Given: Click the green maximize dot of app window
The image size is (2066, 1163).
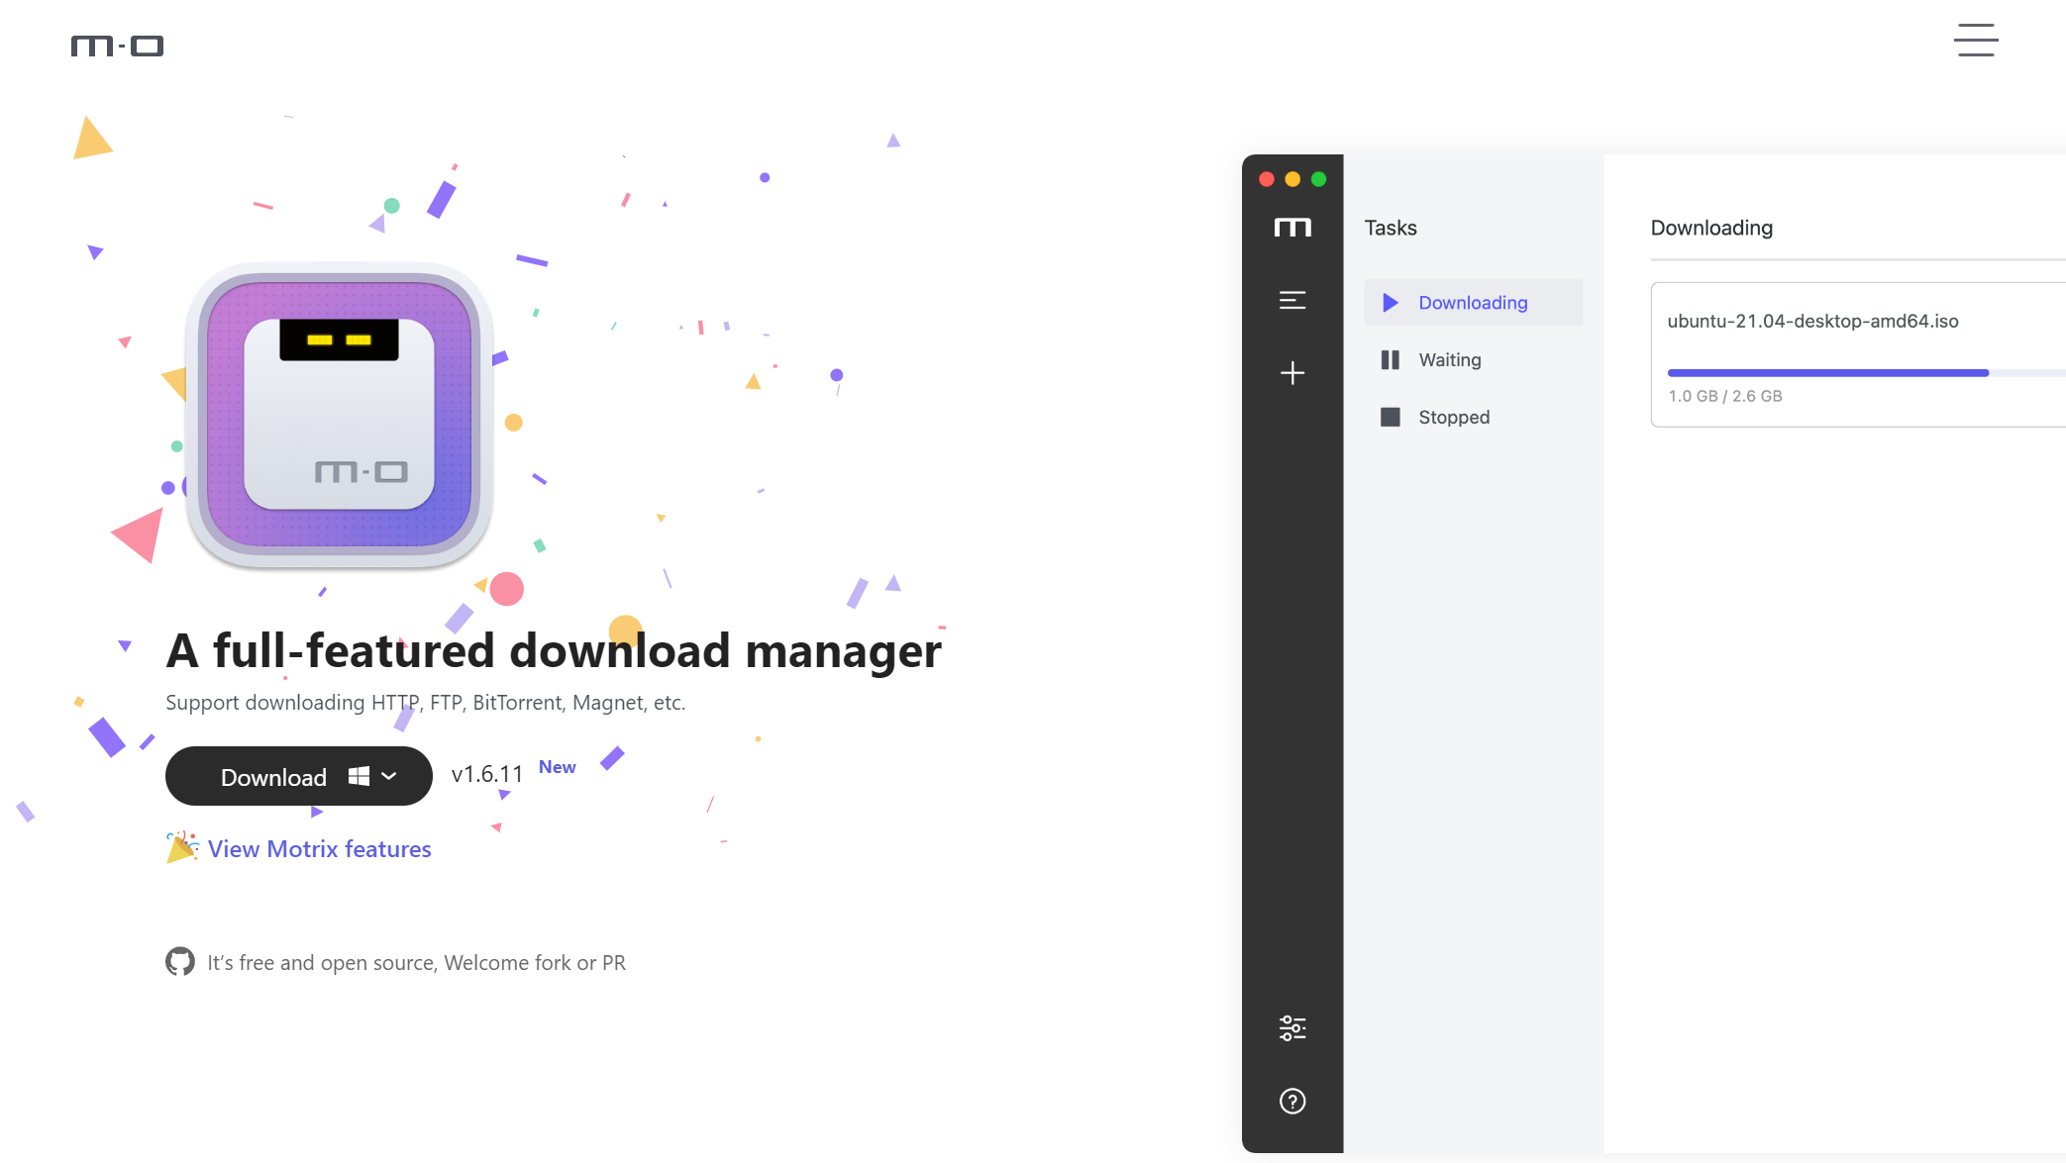Looking at the screenshot, I should pos(1318,179).
